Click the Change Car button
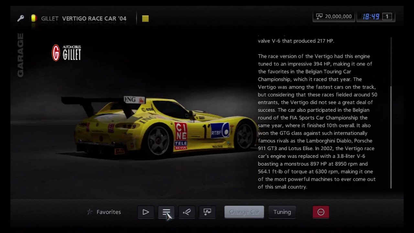 click(x=244, y=212)
